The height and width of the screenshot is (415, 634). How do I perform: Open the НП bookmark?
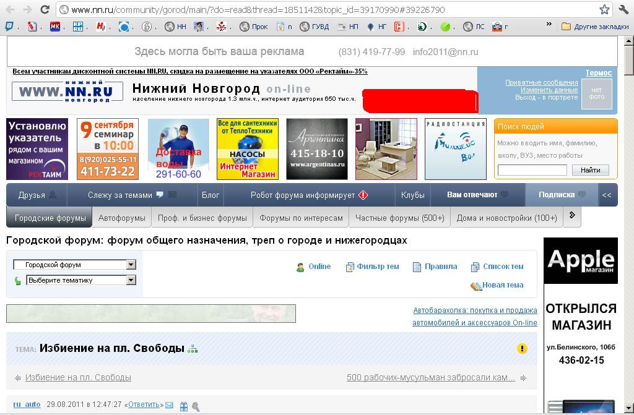(348, 27)
